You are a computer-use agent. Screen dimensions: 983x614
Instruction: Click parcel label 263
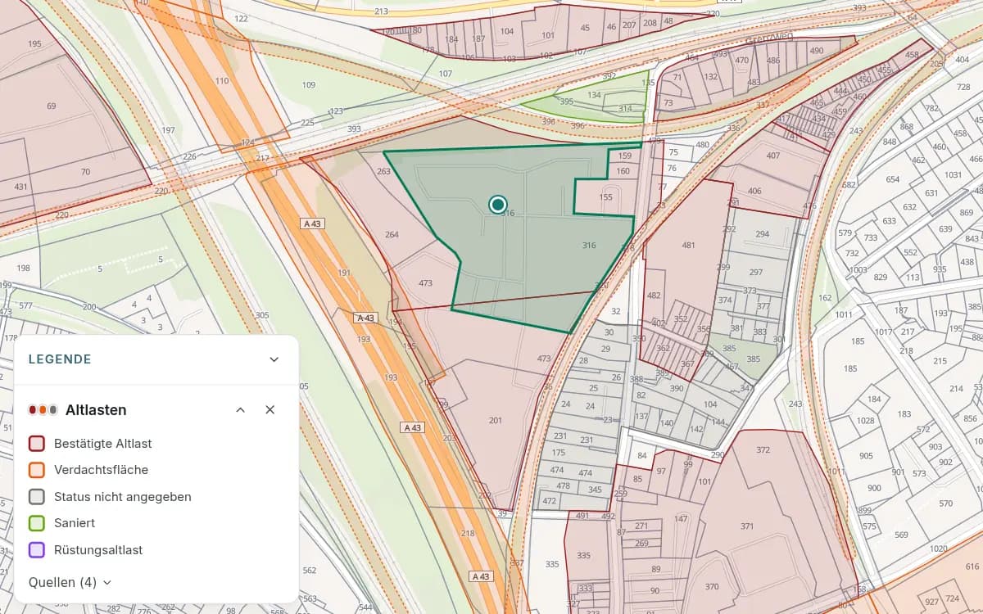383,171
